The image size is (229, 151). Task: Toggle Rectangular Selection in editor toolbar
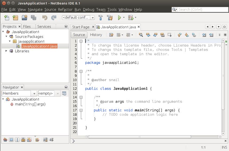tap(169, 35)
